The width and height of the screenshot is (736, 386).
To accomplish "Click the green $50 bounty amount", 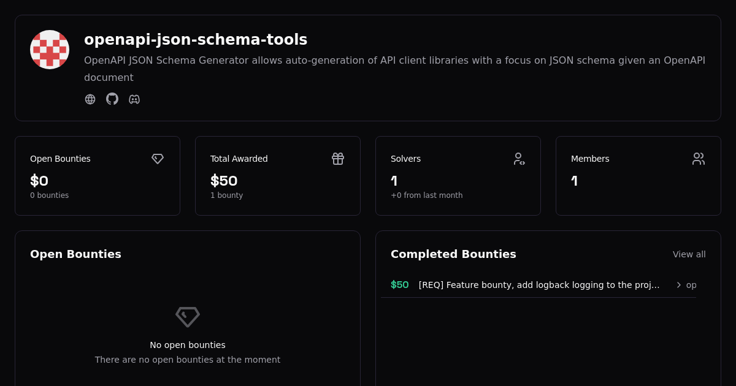I will (x=399, y=285).
